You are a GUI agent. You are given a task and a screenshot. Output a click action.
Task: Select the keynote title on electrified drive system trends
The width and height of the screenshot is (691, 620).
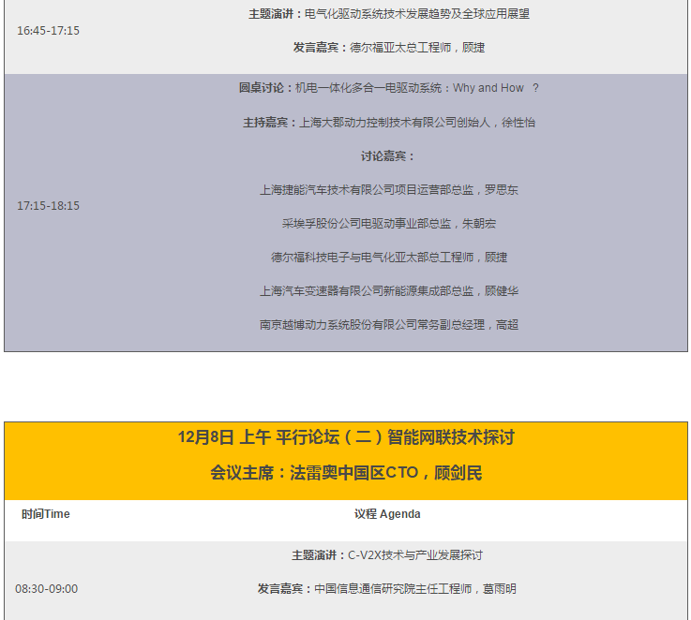click(x=388, y=14)
